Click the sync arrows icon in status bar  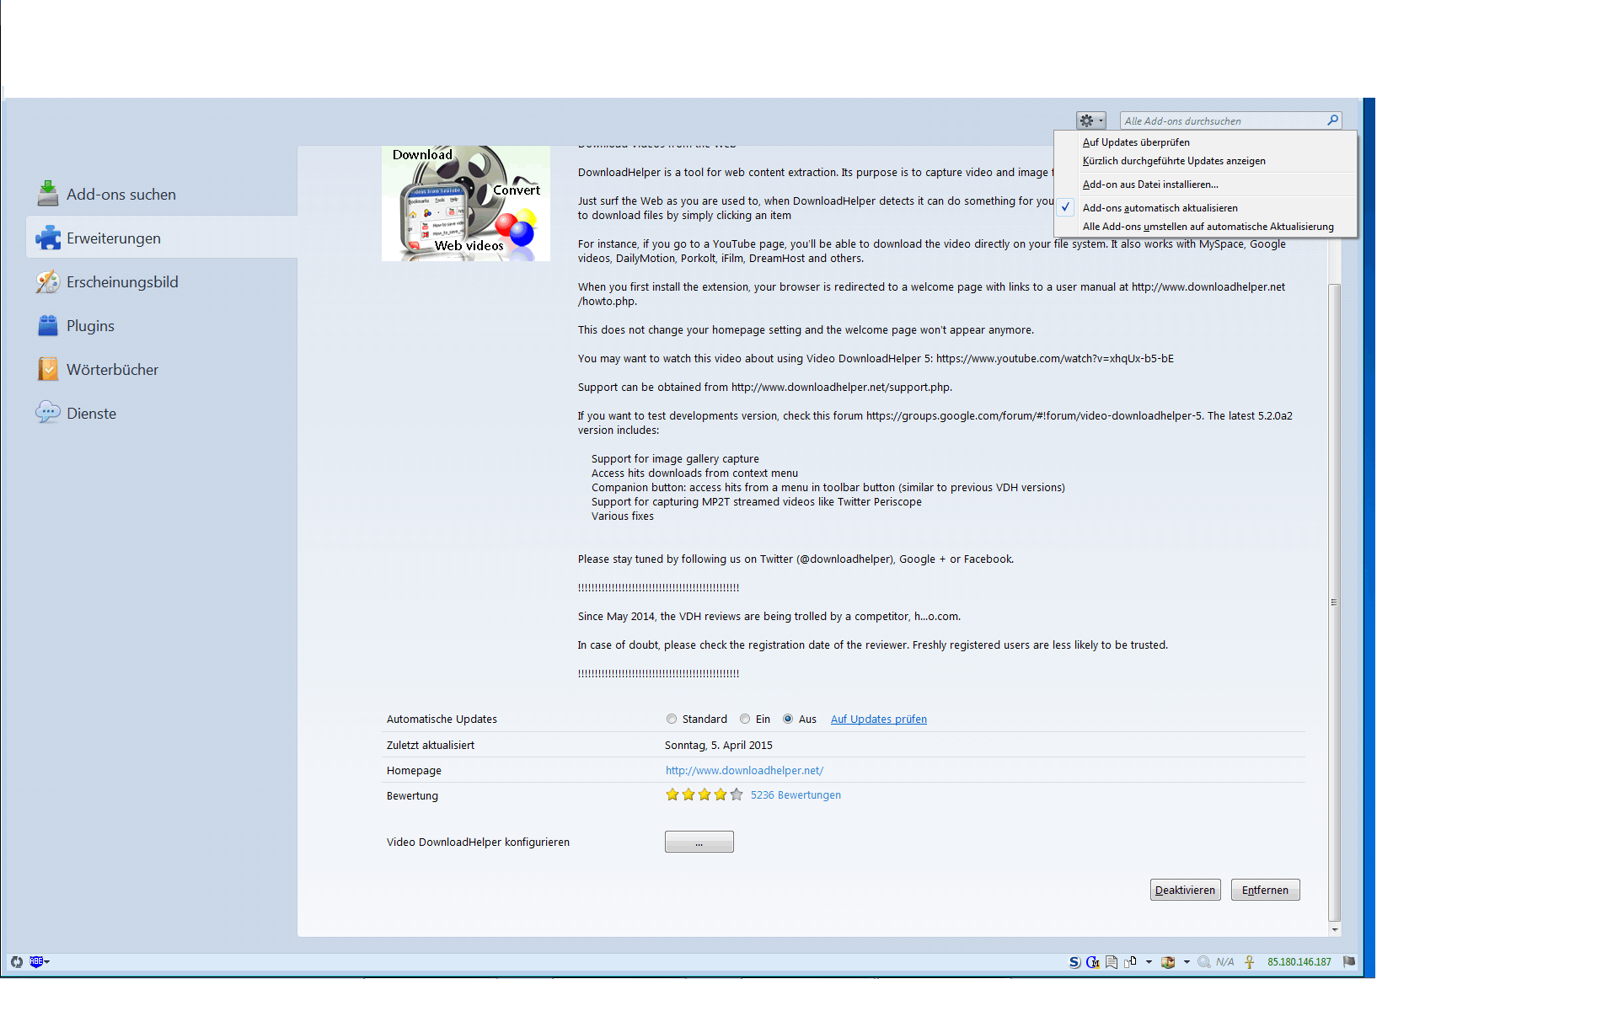point(17,961)
